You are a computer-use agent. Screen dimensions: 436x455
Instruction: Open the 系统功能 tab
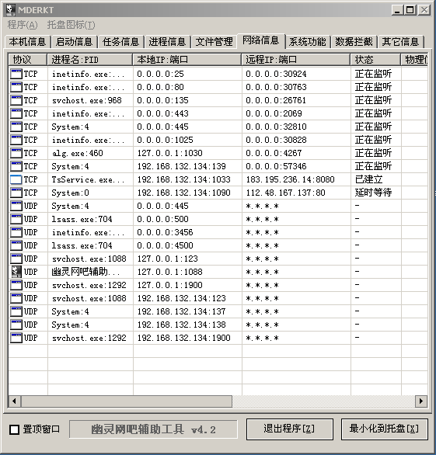(307, 41)
